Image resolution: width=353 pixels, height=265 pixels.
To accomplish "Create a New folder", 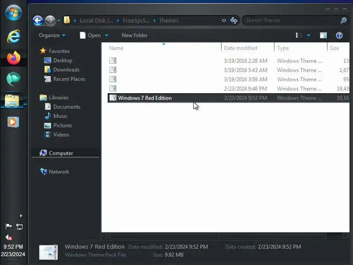I will pyautogui.click(x=135, y=35).
